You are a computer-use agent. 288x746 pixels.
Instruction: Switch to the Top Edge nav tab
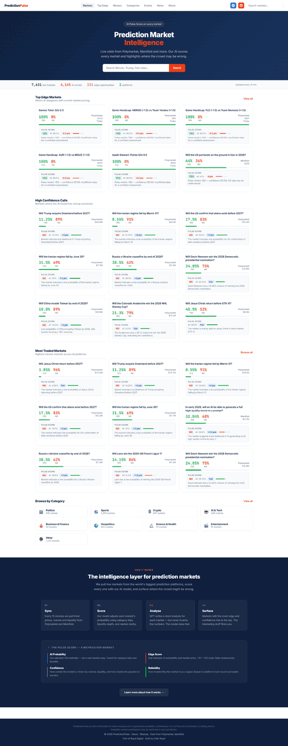click(x=103, y=5)
